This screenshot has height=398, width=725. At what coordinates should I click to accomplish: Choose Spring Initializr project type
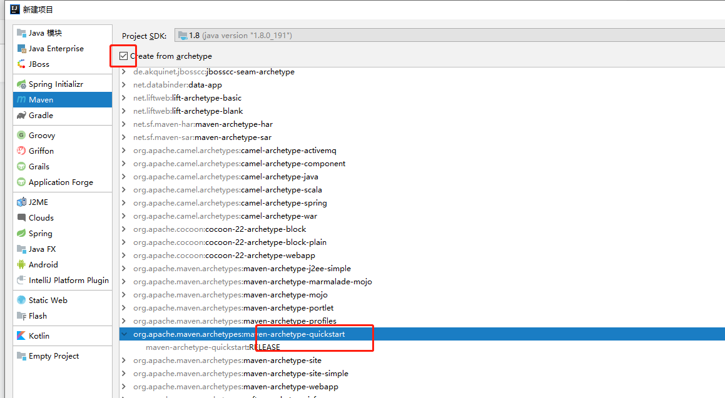pos(63,84)
